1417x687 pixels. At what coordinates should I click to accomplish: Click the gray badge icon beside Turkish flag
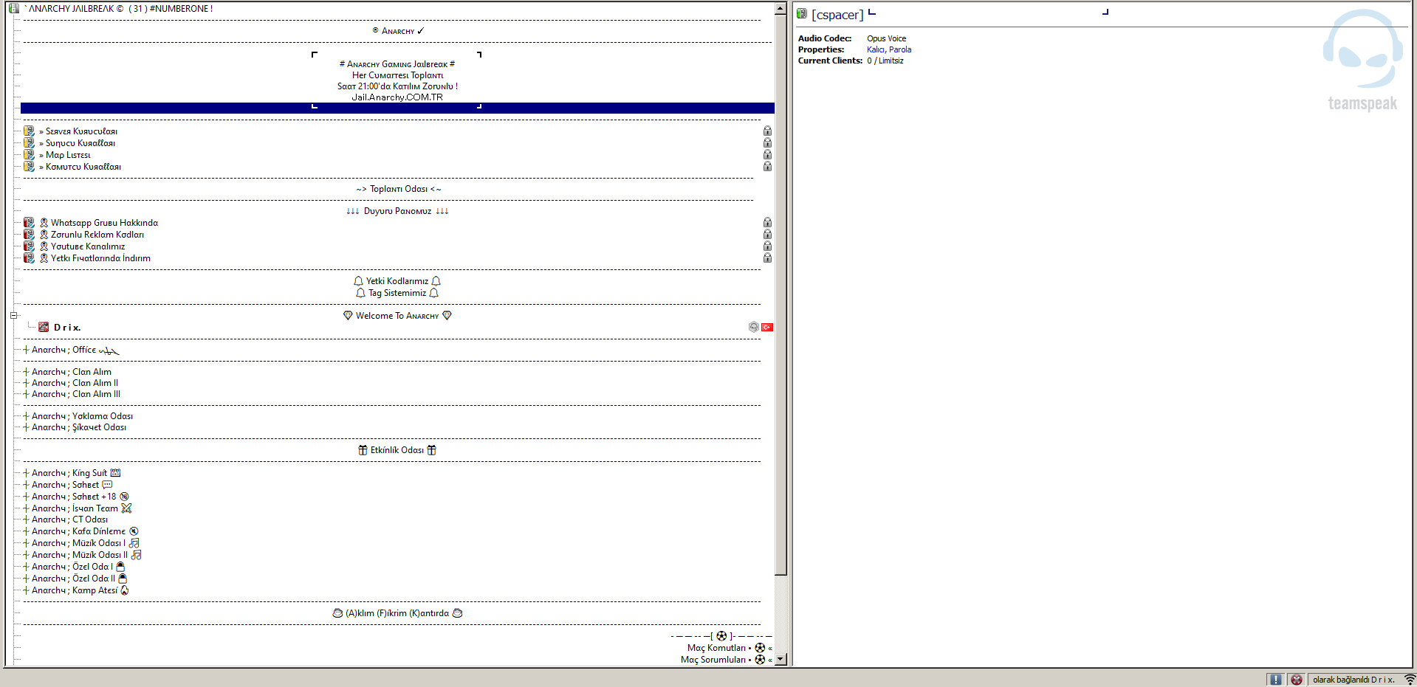coord(753,327)
